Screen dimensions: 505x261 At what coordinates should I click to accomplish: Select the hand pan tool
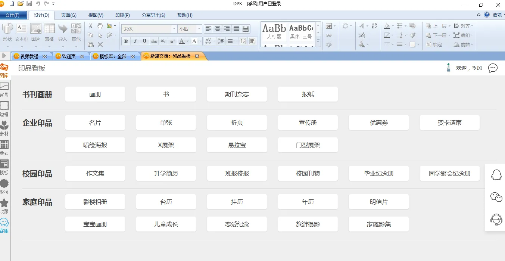tap(100, 26)
